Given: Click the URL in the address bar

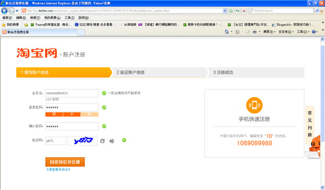Looking at the screenshot, I should [98, 10].
